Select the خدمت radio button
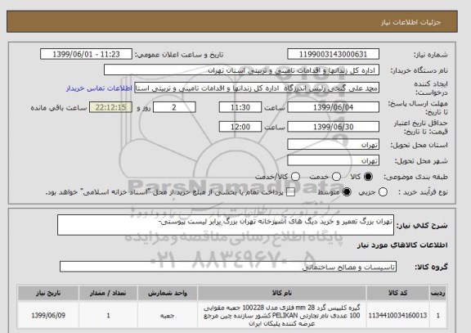The height and width of the screenshot is (333, 471). (x=336, y=177)
